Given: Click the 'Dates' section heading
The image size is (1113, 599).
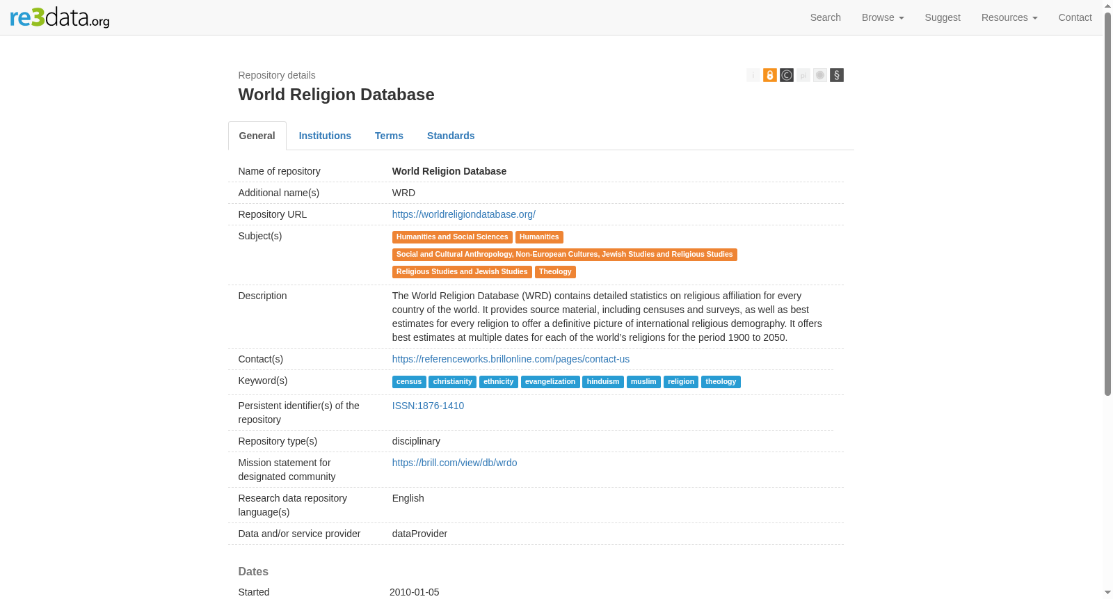Looking at the screenshot, I should 253,571.
